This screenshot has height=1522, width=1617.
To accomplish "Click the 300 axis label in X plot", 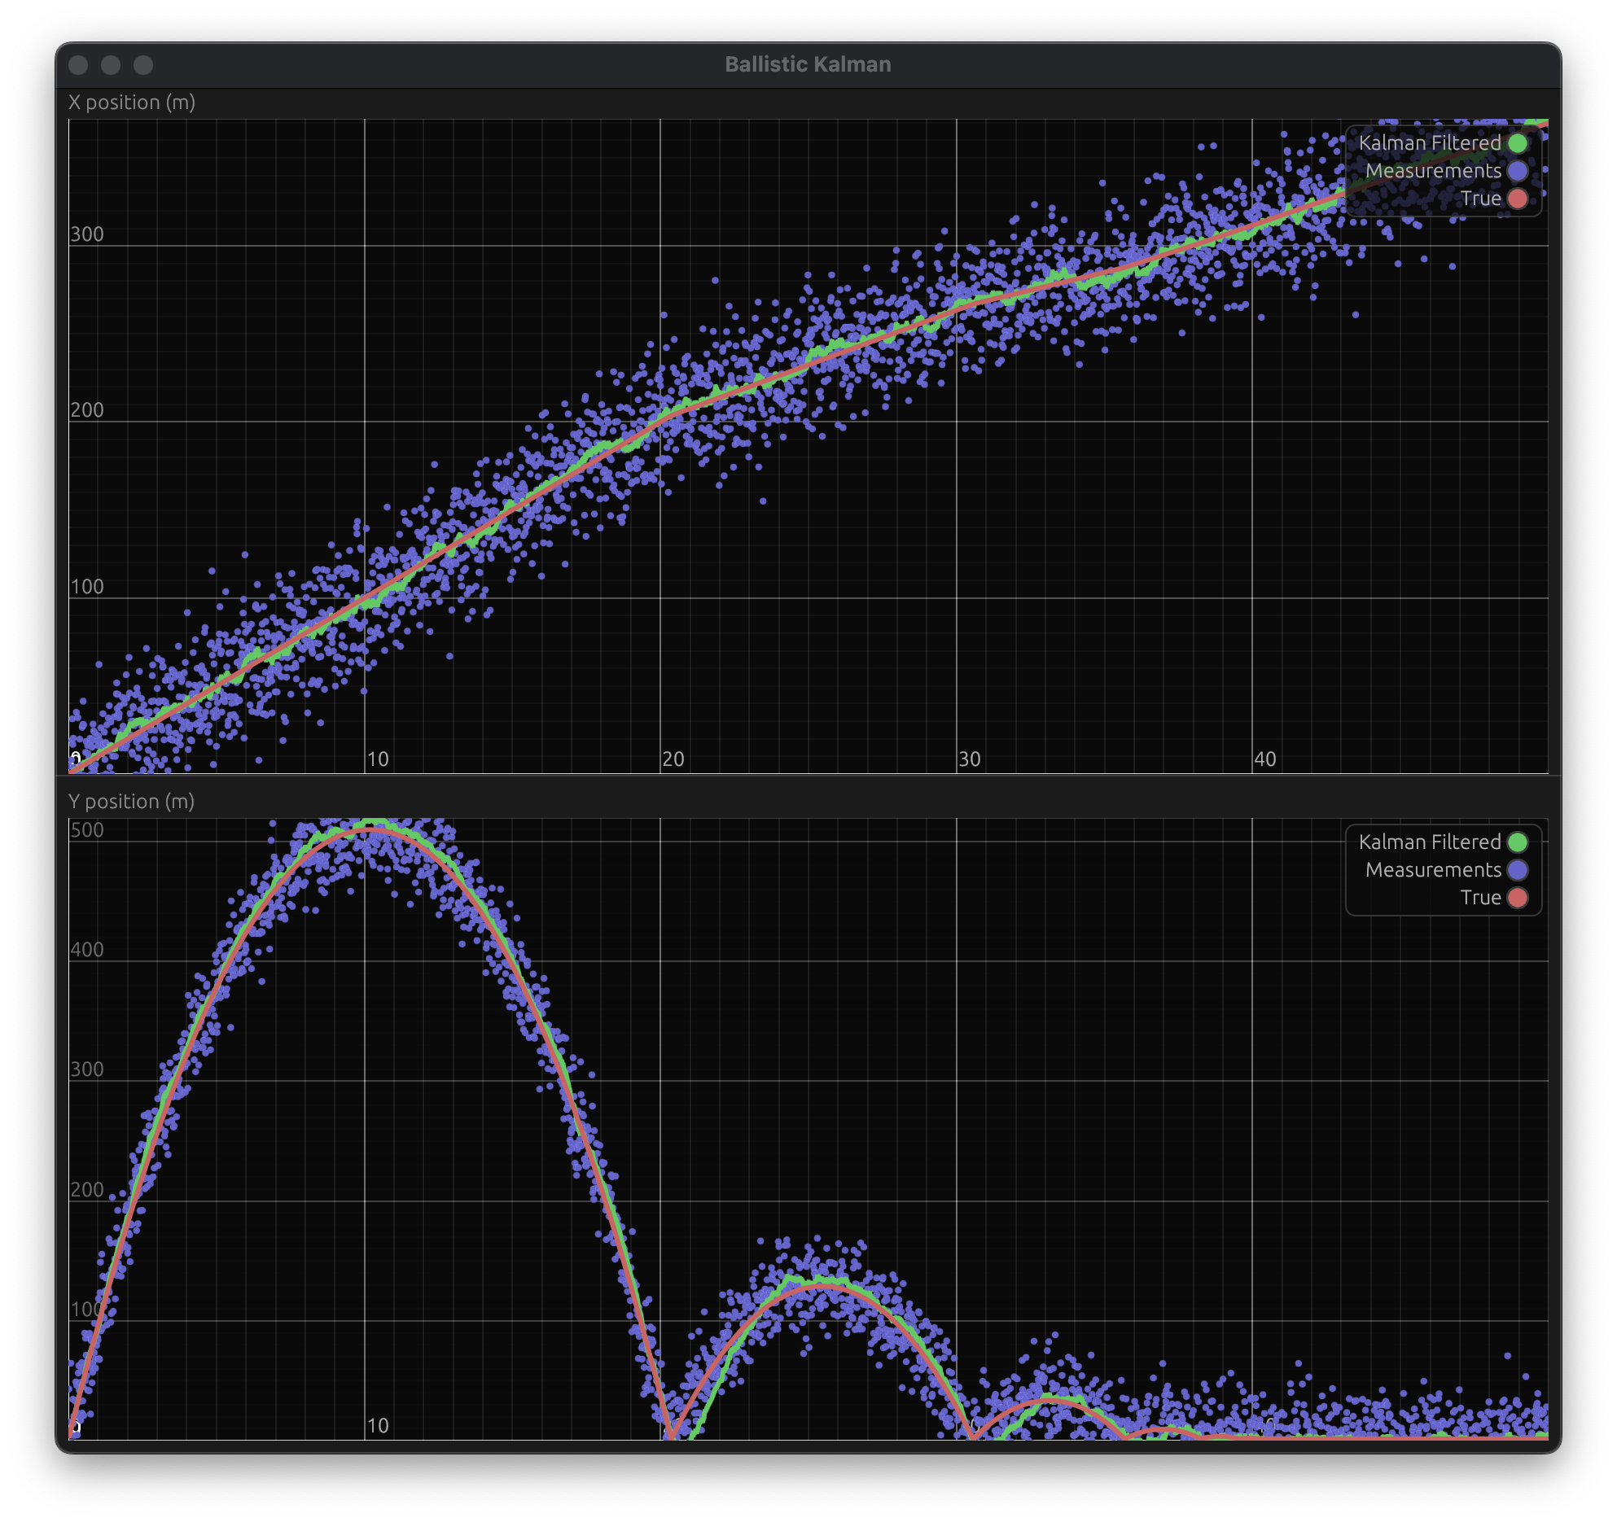I will 87,235.
